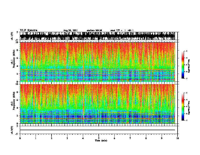Click time axis tick label "8"
This screenshot has height=155, width=200.
point(146,138)
